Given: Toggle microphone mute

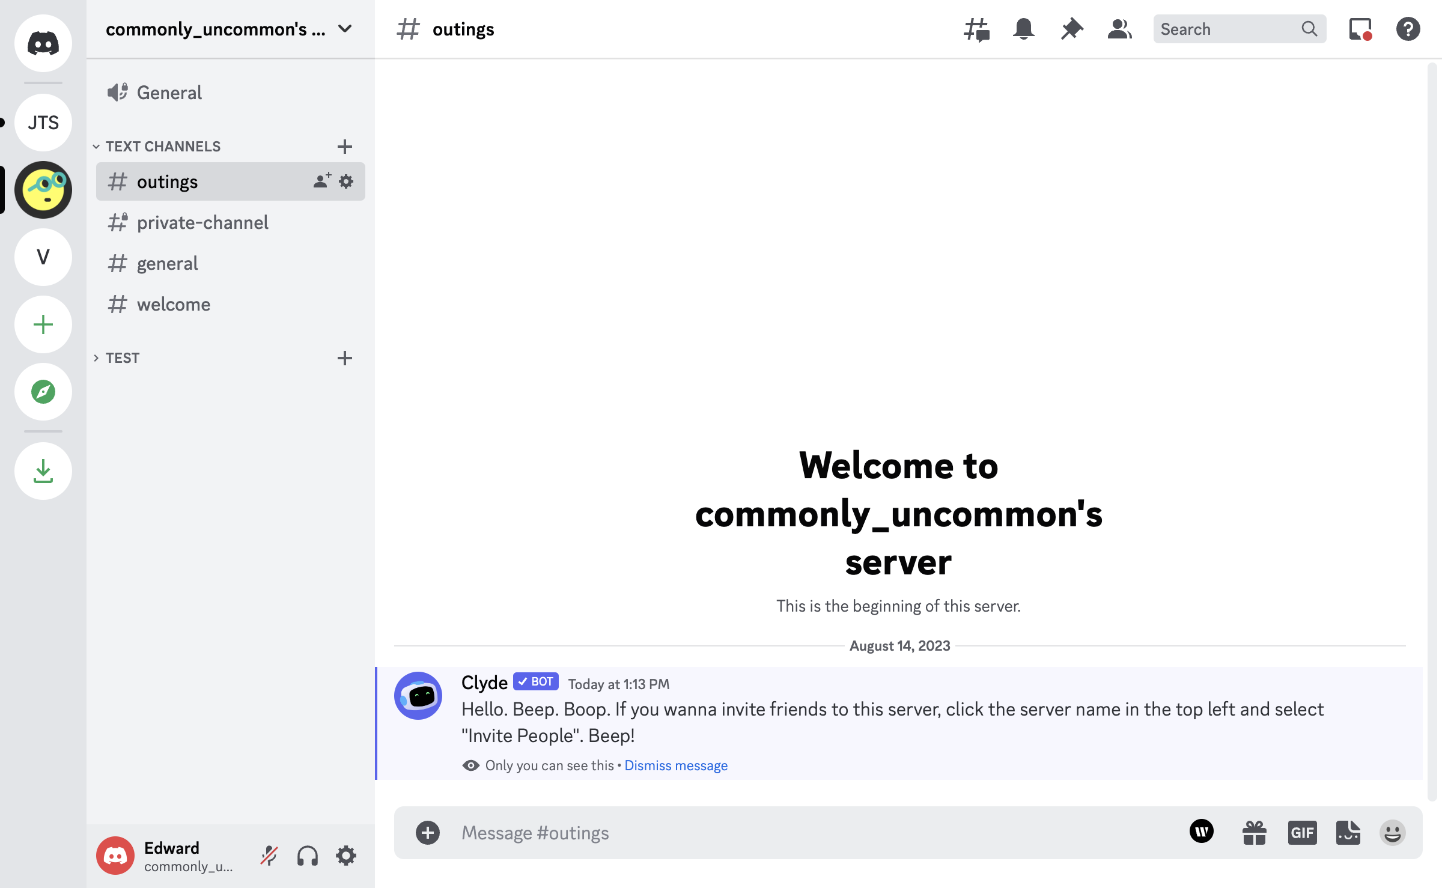Looking at the screenshot, I should pyautogui.click(x=269, y=856).
